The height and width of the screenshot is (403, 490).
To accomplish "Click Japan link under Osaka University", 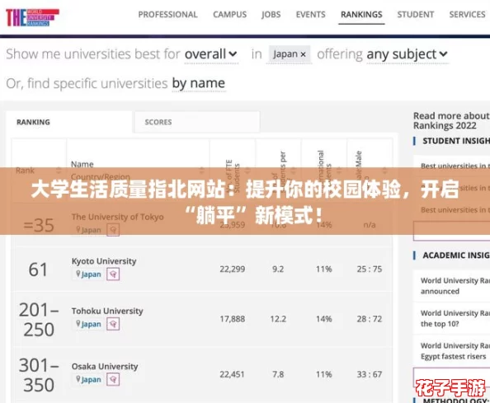I will tap(92, 379).
